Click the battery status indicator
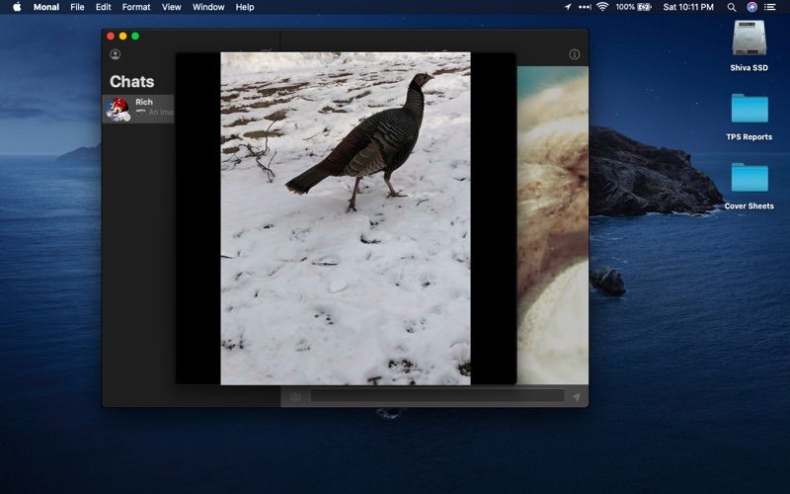 [x=633, y=7]
